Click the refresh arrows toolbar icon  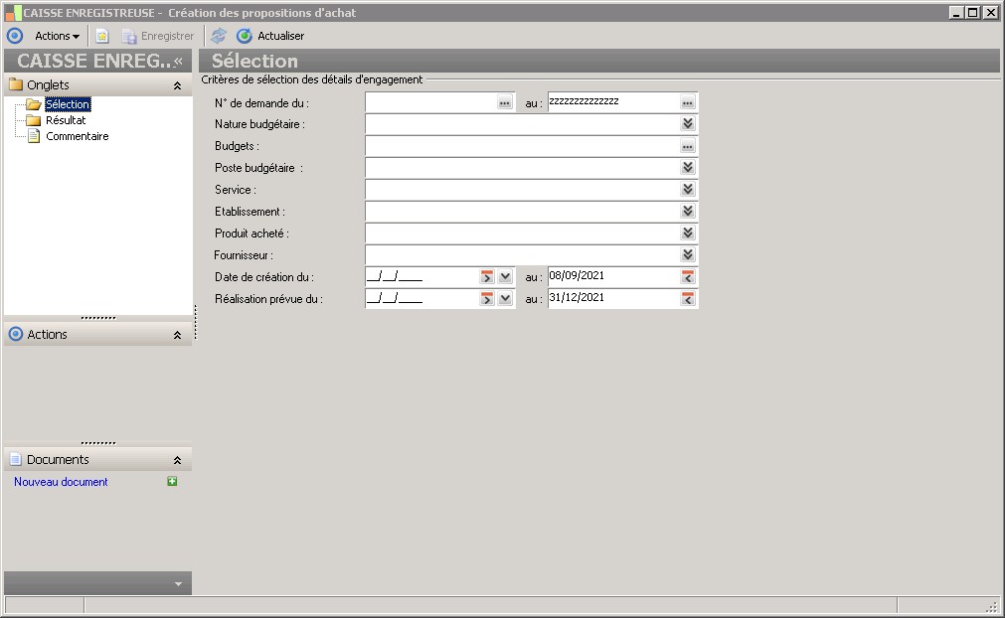pyautogui.click(x=219, y=36)
